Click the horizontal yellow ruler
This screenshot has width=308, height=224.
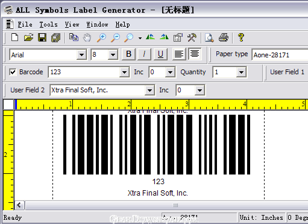[161, 104]
